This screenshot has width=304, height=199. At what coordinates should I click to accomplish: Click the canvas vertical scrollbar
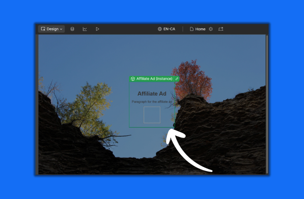click(x=267, y=104)
